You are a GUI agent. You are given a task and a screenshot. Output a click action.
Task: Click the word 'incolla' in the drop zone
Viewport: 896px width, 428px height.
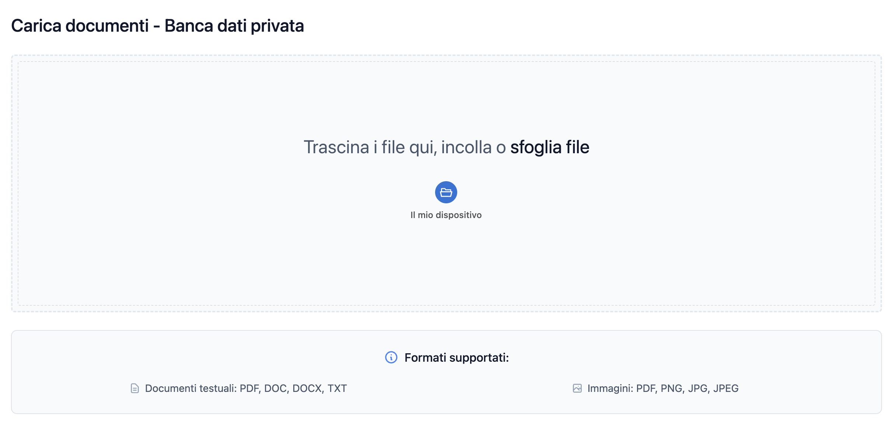point(466,147)
